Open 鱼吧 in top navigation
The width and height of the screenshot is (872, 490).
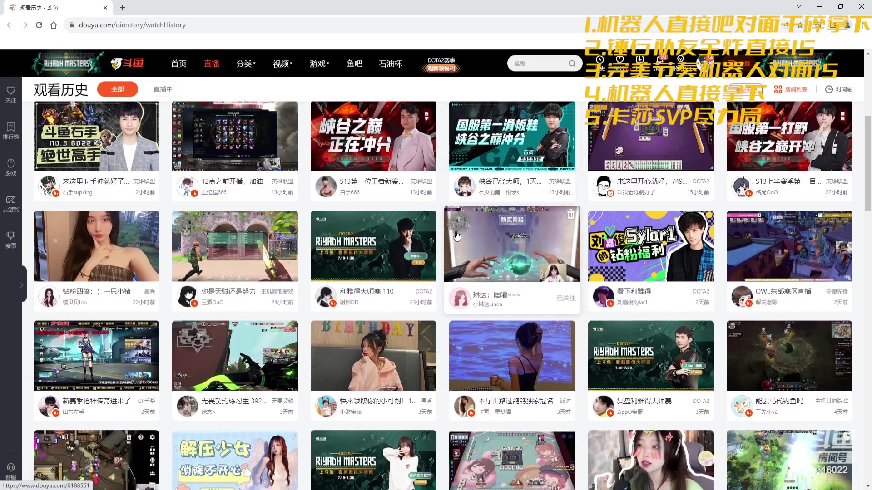click(x=354, y=64)
